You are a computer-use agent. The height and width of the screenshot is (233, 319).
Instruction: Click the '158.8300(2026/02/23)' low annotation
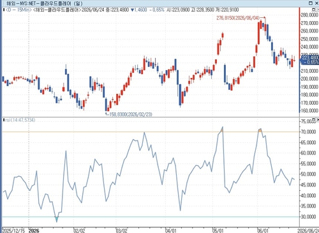tap(131, 114)
